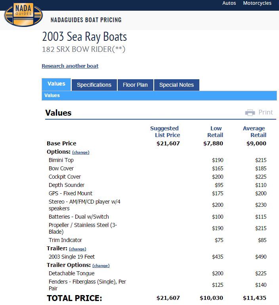Open the Special Notes tab

coord(176,85)
